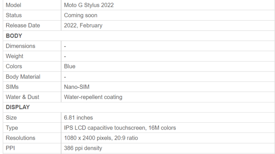Click the IPS LCD capacitive touchscreen text
The width and height of the screenshot is (275, 154).
tap(105, 128)
